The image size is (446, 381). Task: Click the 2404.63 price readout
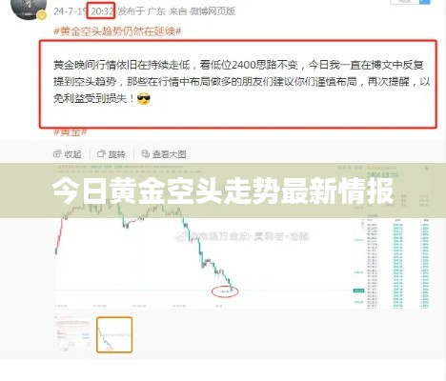(x=378, y=174)
